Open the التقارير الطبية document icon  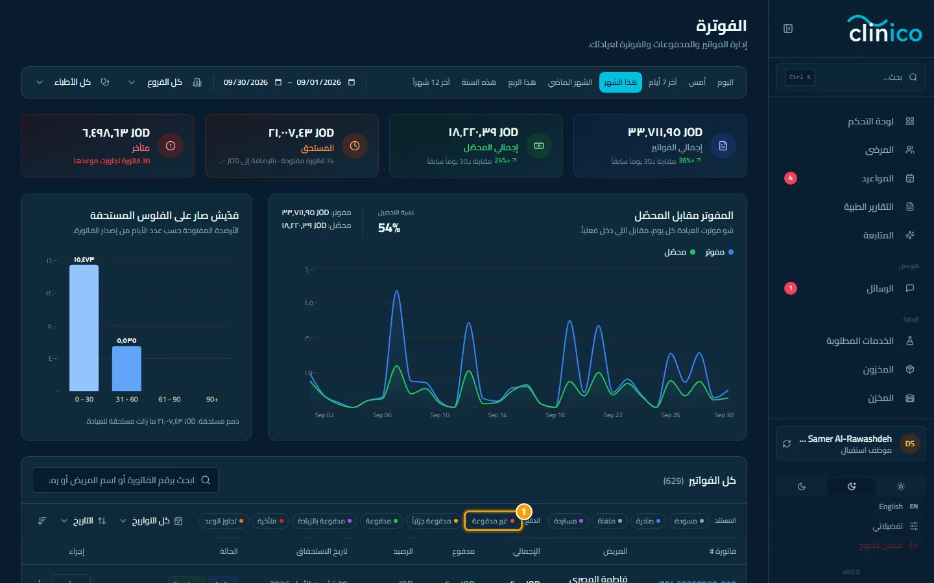pos(910,207)
